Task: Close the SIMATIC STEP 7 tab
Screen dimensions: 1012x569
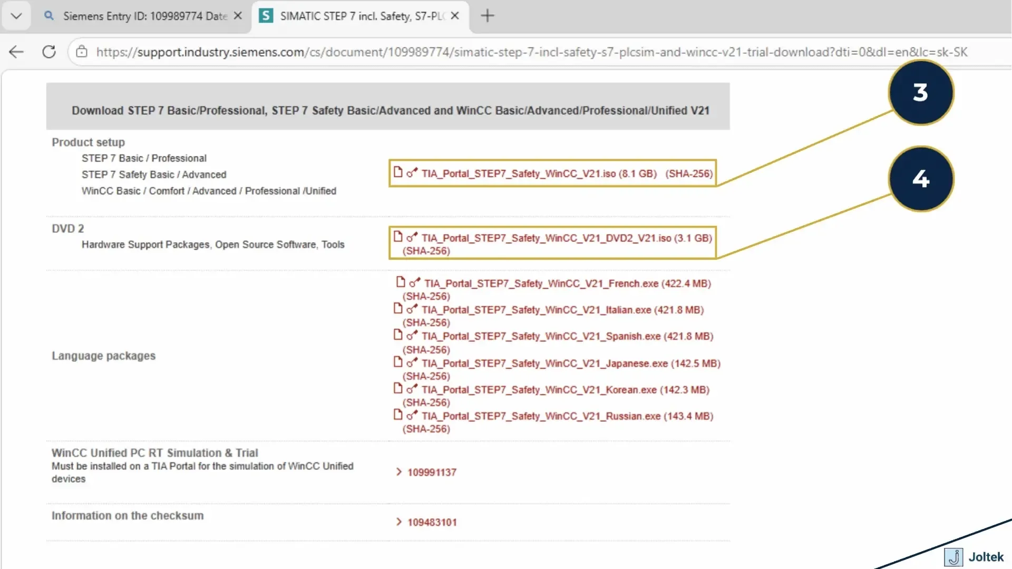Action: click(x=455, y=16)
